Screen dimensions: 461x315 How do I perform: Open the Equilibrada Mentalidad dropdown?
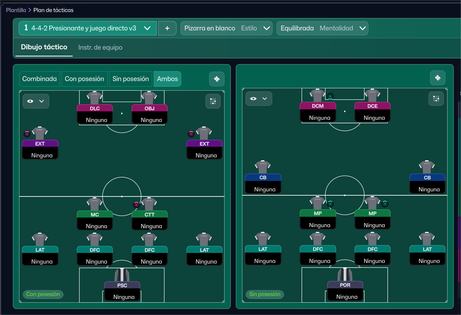pos(362,28)
